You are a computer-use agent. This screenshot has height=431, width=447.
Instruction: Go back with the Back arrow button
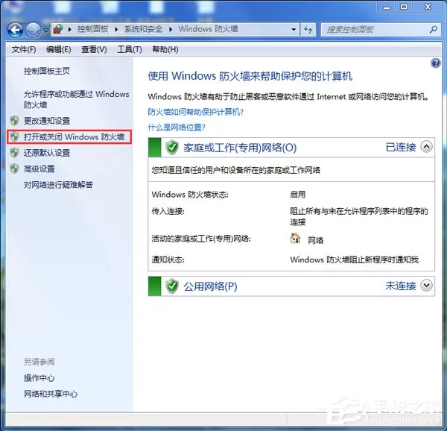tap(15, 29)
